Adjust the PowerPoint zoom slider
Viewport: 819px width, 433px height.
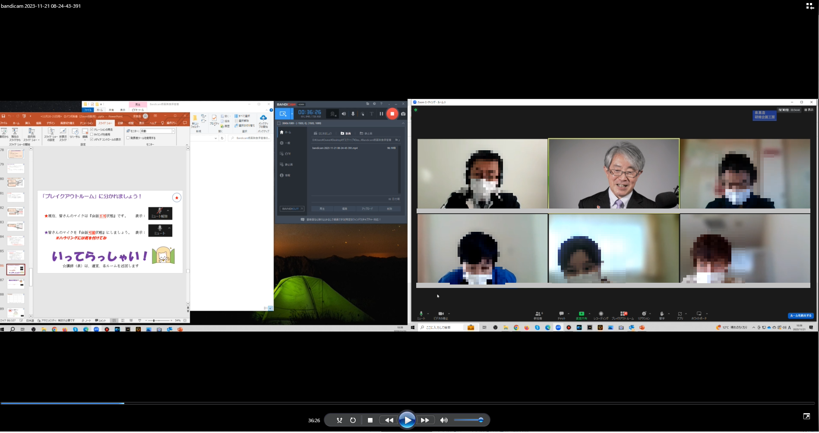(158, 321)
